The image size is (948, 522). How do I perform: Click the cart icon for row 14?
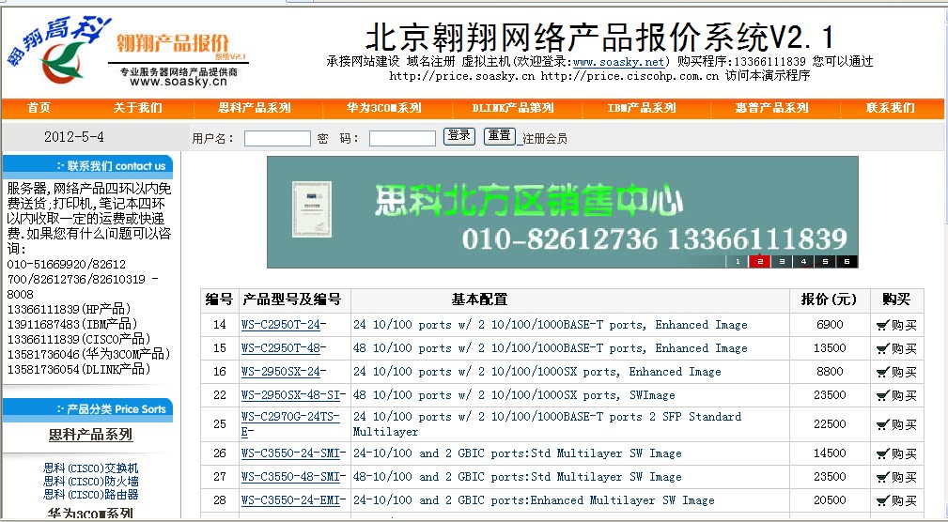(x=883, y=326)
